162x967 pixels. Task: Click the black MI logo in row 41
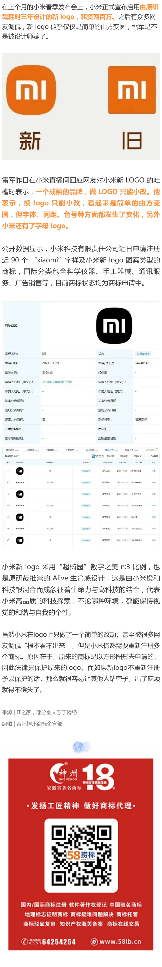20,471
